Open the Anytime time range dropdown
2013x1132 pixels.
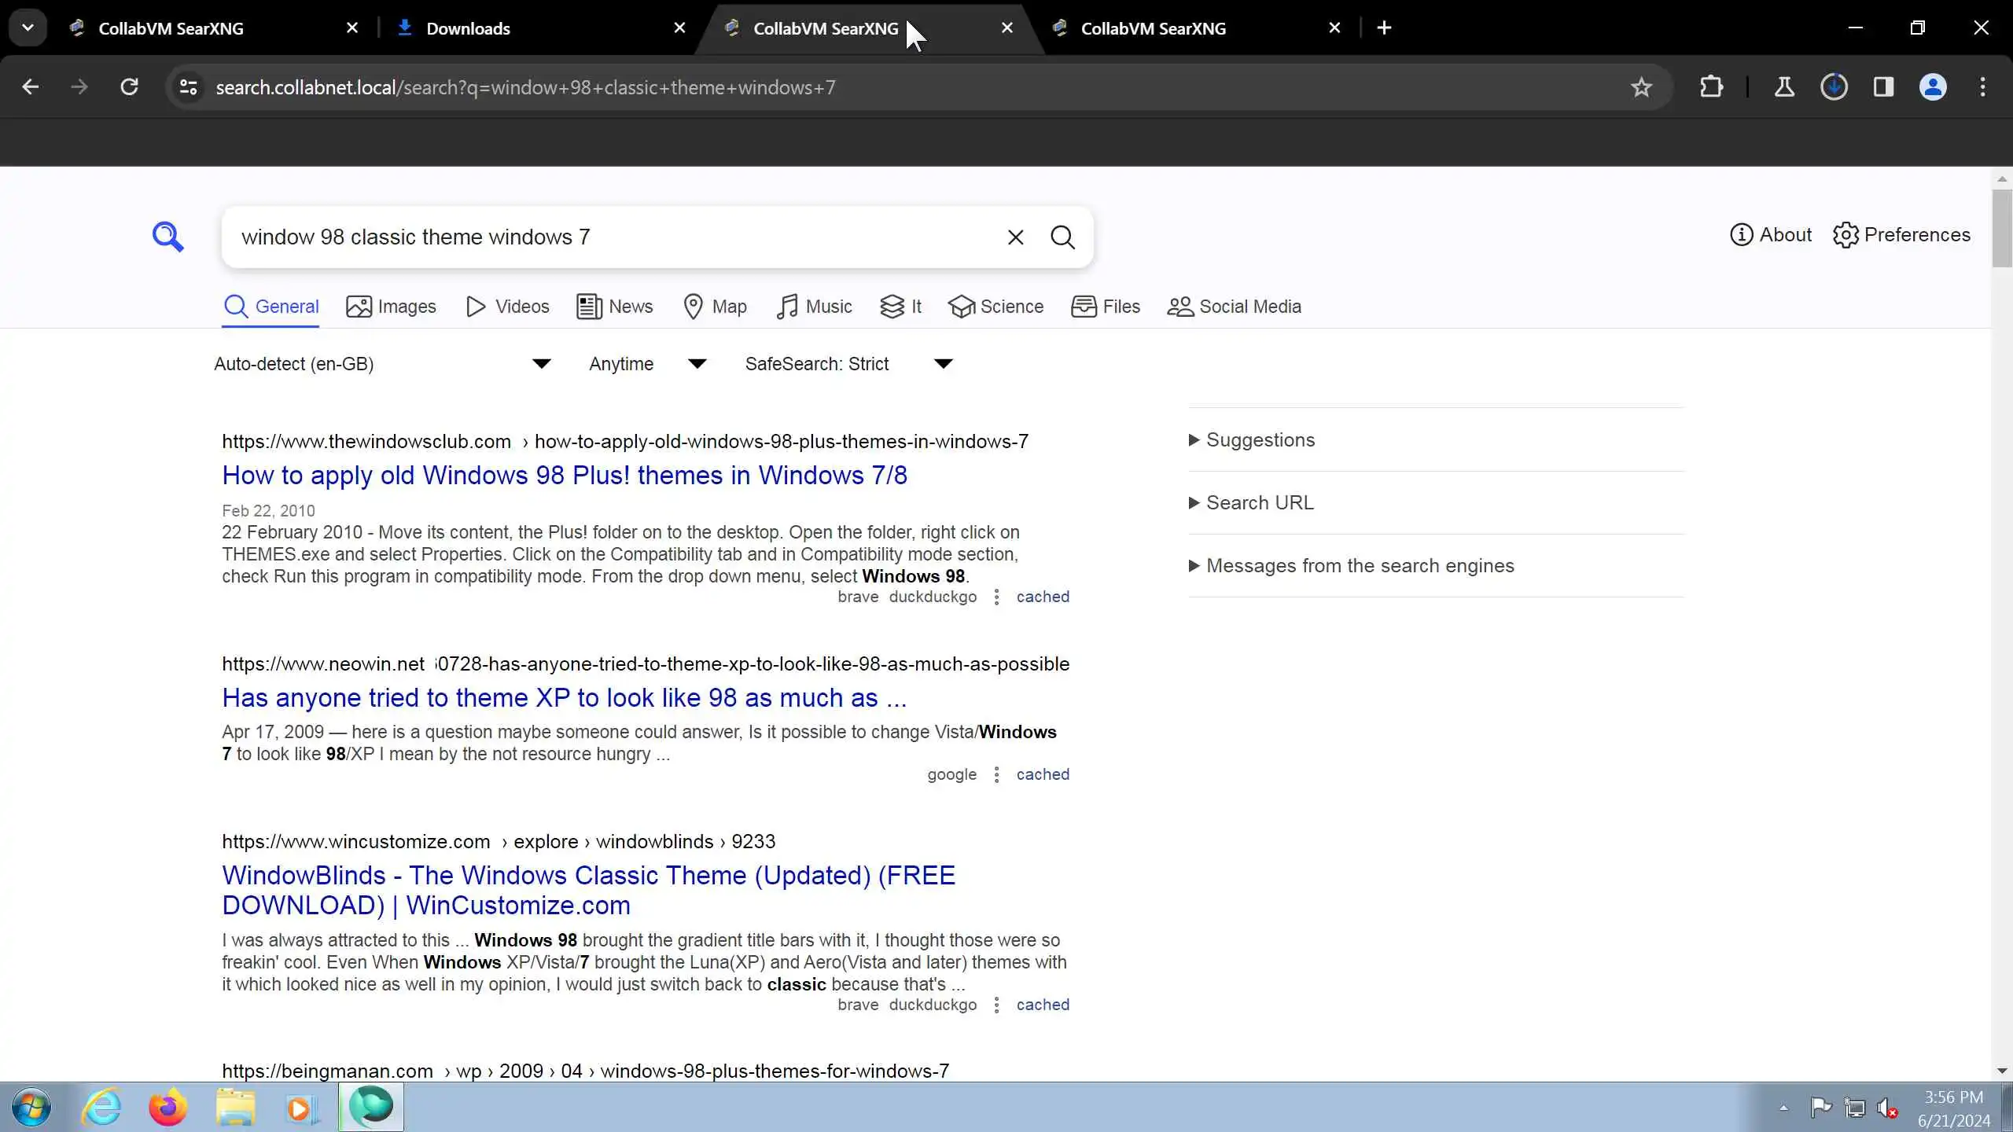coord(647,364)
